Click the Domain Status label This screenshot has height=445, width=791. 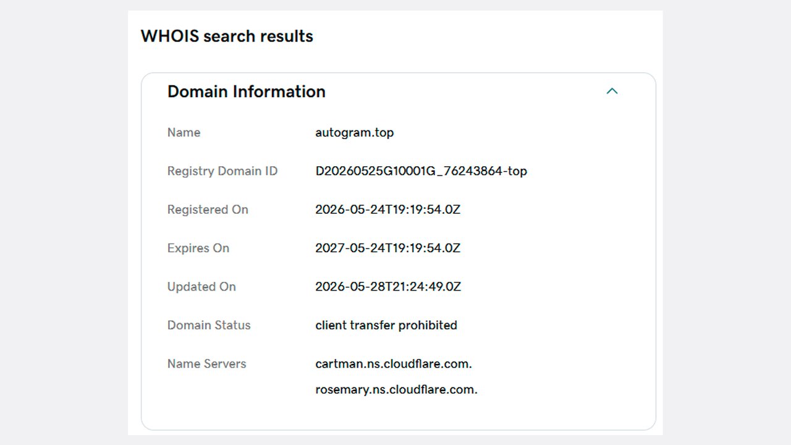pyautogui.click(x=209, y=325)
